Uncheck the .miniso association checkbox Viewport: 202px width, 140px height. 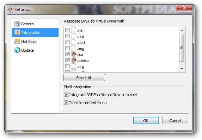tap(67, 60)
